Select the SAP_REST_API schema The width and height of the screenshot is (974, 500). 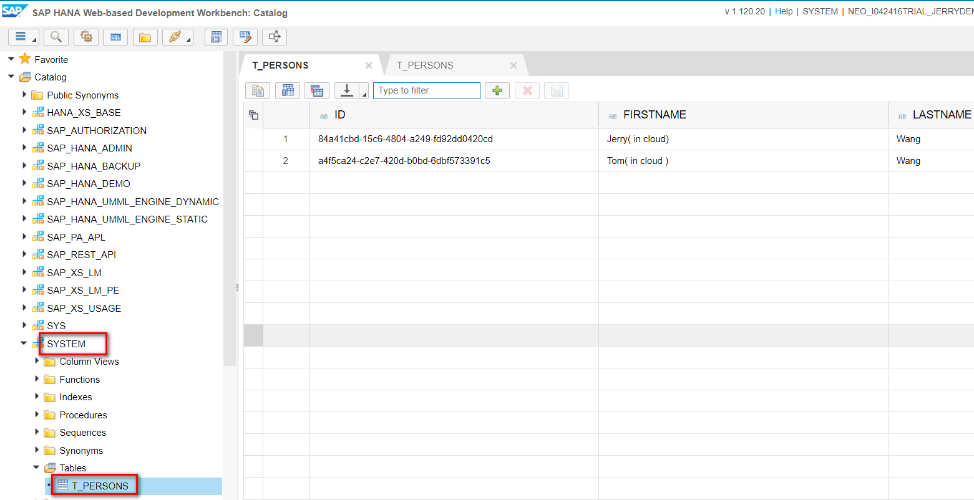click(81, 254)
